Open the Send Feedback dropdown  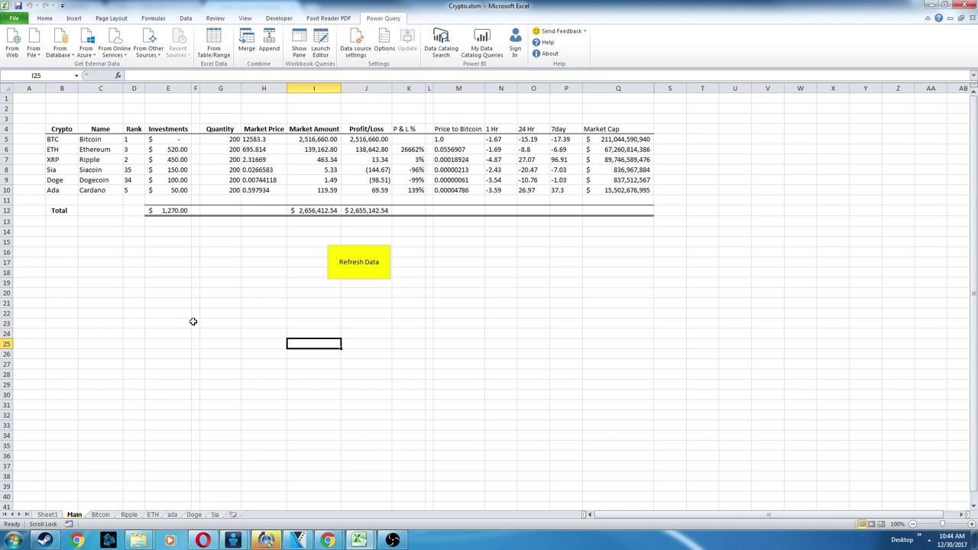[x=559, y=31]
